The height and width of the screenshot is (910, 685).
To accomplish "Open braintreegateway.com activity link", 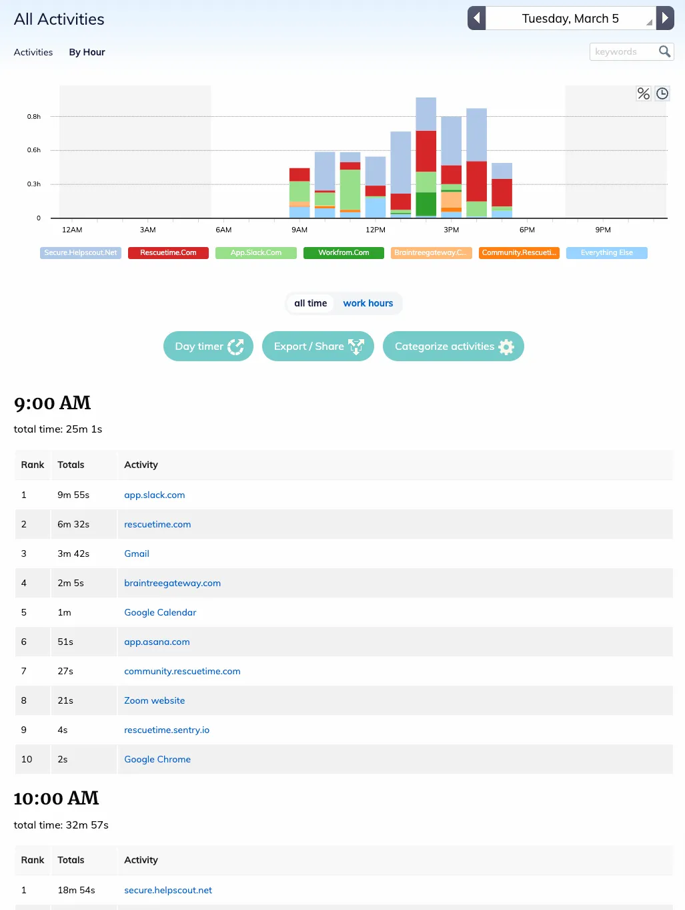I will point(172,583).
